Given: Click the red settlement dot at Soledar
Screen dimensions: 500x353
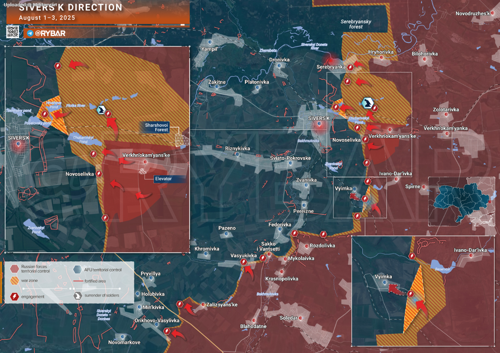Looking at the screenshot, I should pyautogui.click(x=301, y=318).
